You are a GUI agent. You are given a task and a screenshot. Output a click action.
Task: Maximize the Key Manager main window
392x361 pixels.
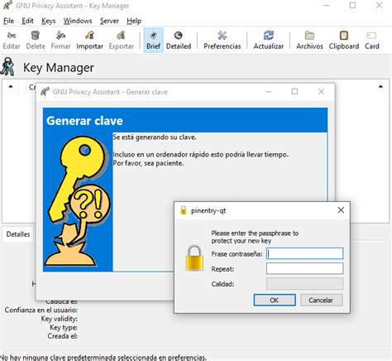352,5
